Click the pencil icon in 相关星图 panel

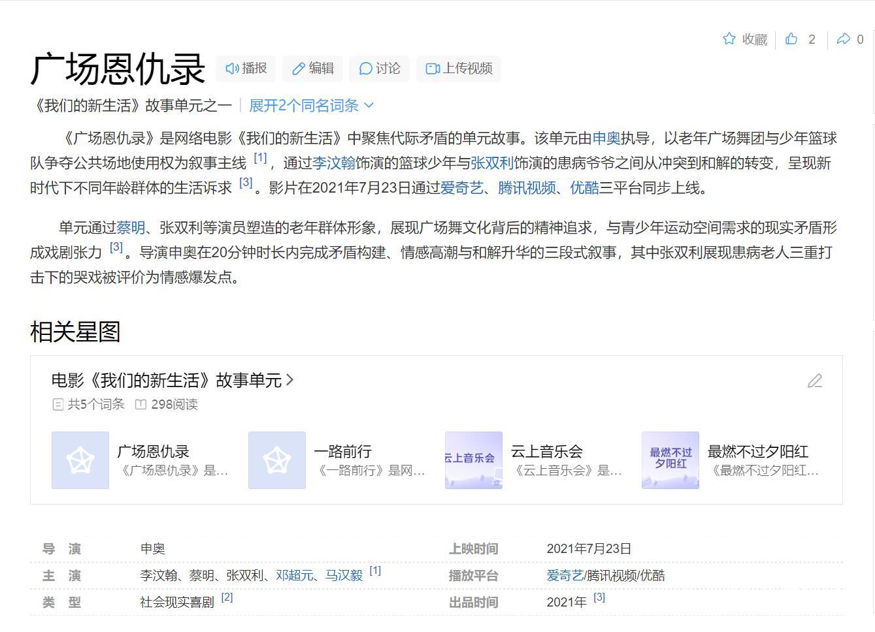[815, 381]
